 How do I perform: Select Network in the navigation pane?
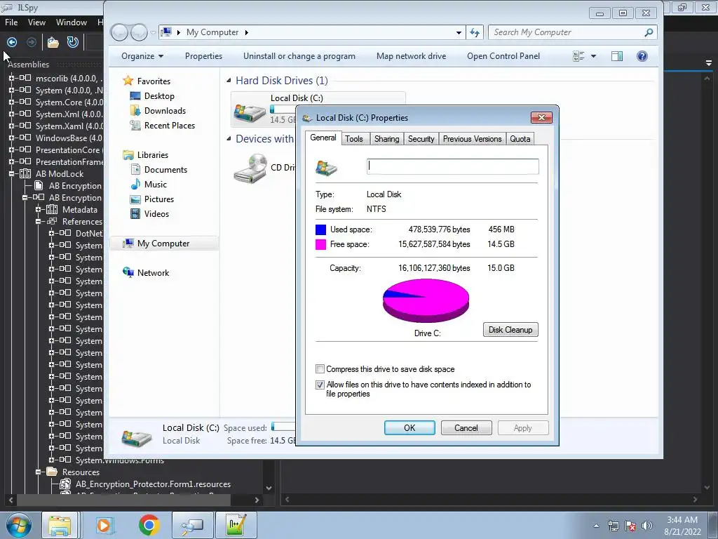click(153, 273)
